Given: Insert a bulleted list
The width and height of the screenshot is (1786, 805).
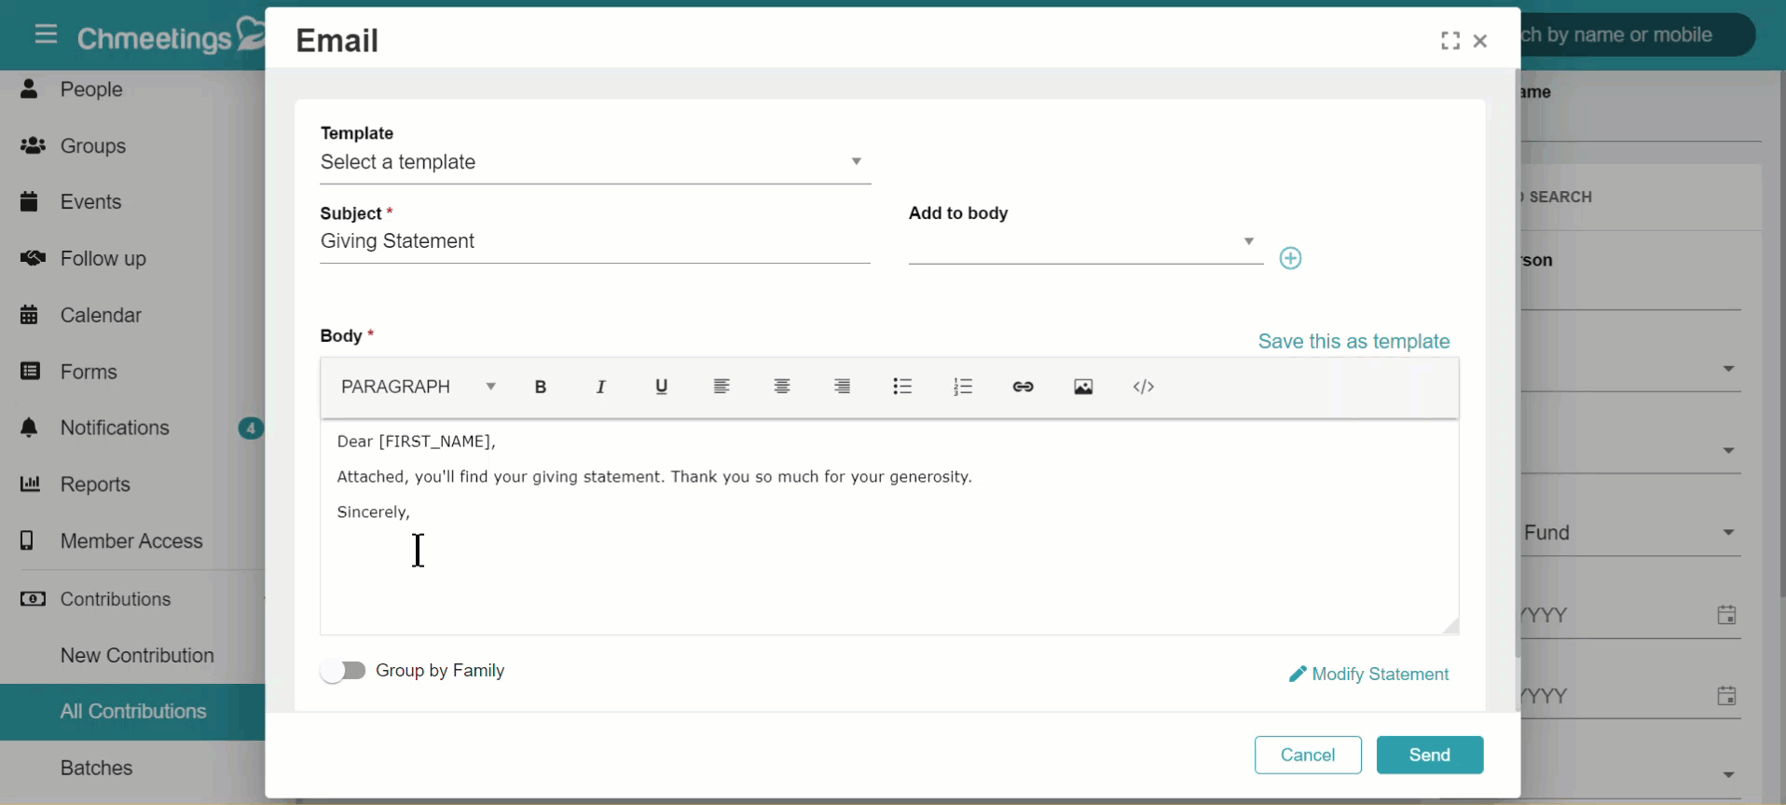Looking at the screenshot, I should click(902, 387).
